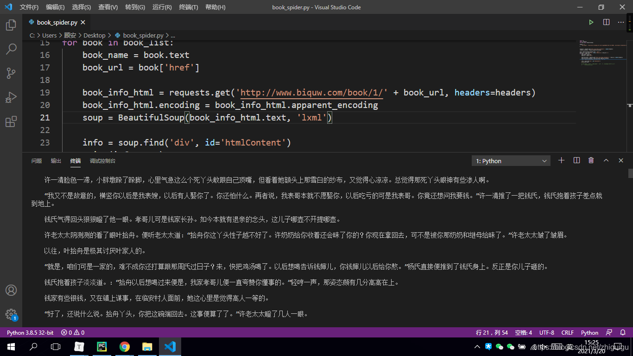Split the terminal pane
The height and width of the screenshot is (356, 633).
click(576, 160)
